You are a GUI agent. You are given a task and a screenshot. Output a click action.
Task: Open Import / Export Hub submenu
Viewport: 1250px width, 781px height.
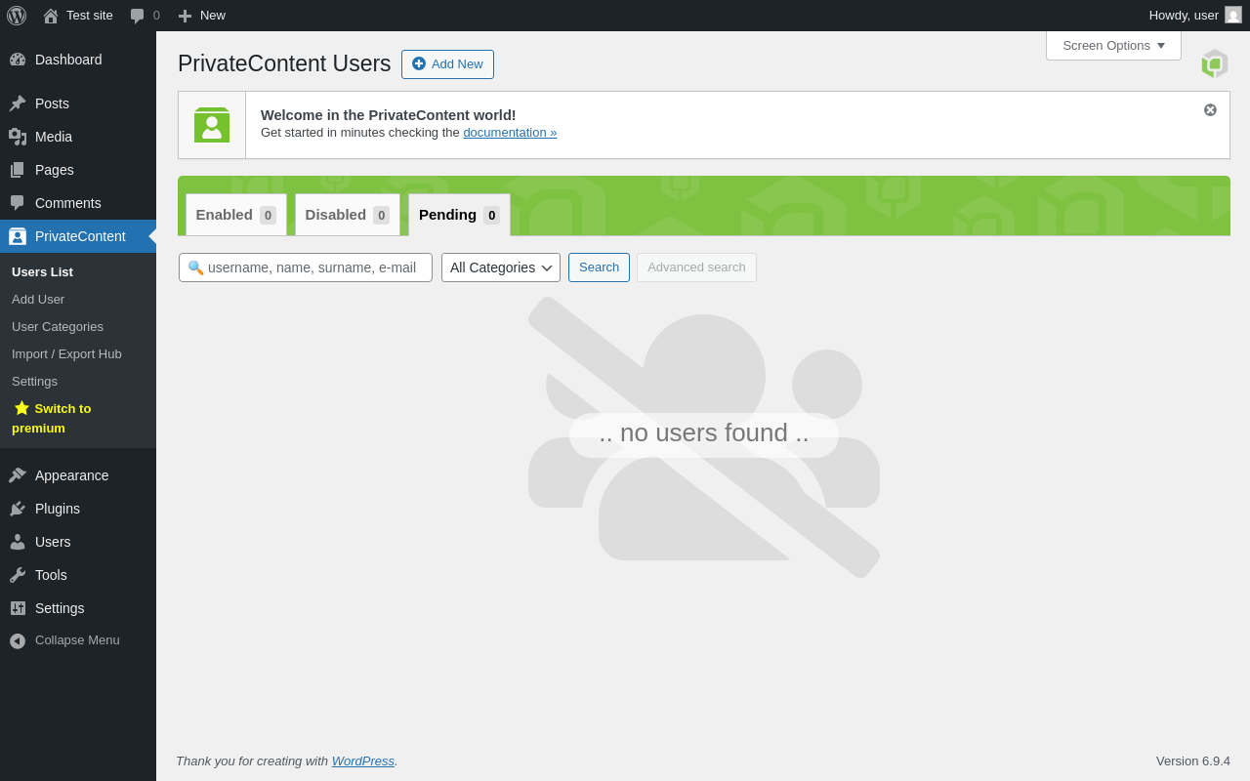(x=66, y=353)
